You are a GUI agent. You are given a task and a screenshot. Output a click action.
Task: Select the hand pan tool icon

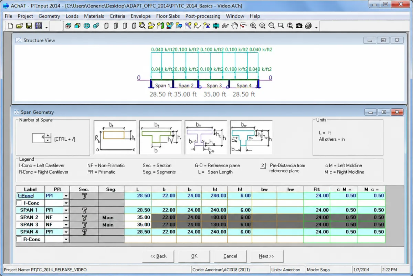[x=234, y=26]
